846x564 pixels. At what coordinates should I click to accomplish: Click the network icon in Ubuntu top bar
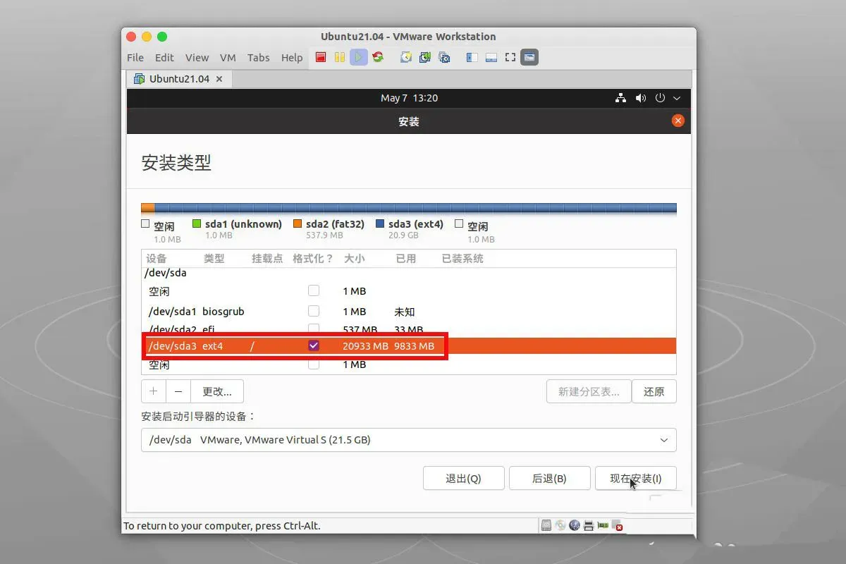620,98
